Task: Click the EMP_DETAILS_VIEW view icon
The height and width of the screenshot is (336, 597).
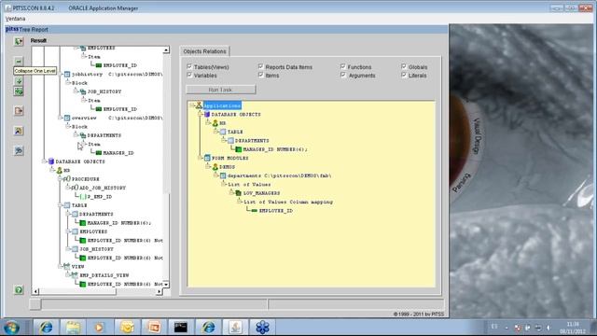Action: (x=75, y=275)
